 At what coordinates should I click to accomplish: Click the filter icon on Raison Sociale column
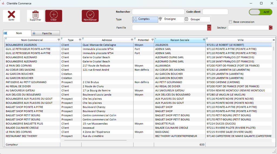pyautogui.click(x=204, y=40)
